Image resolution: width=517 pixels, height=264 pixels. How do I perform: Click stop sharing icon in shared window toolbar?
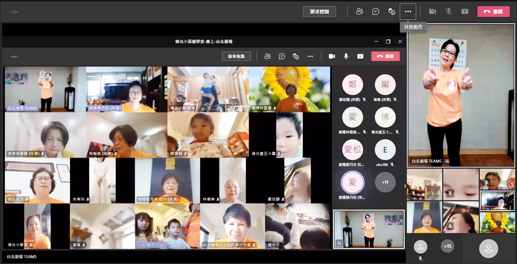click(x=360, y=57)
